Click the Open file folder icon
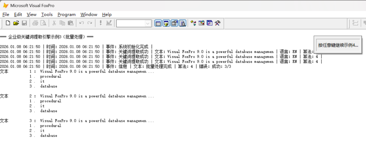This screenshot has width=366, height=143. click(16, 23)
